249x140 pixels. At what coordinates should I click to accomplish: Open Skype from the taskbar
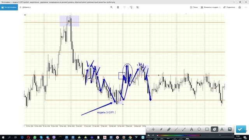coord(41,137)
